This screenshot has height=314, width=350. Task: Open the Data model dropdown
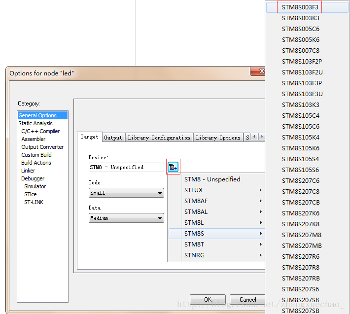[x=126, y=218]
